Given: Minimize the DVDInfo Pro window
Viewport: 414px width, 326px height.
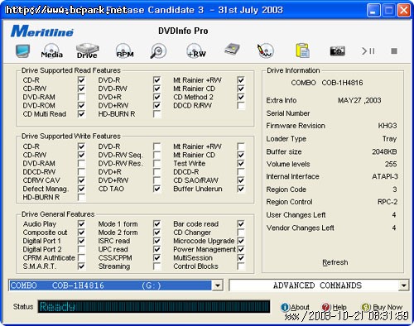Looking at the screenshot, I should click(373, 11).
